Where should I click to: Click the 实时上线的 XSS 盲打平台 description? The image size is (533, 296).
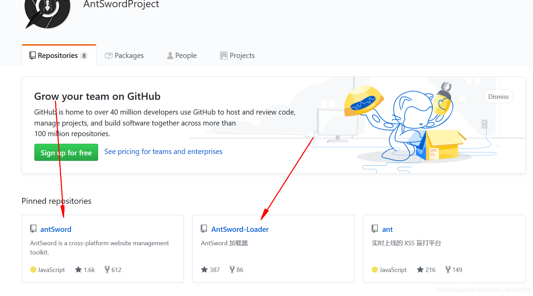tap(406, 243)
